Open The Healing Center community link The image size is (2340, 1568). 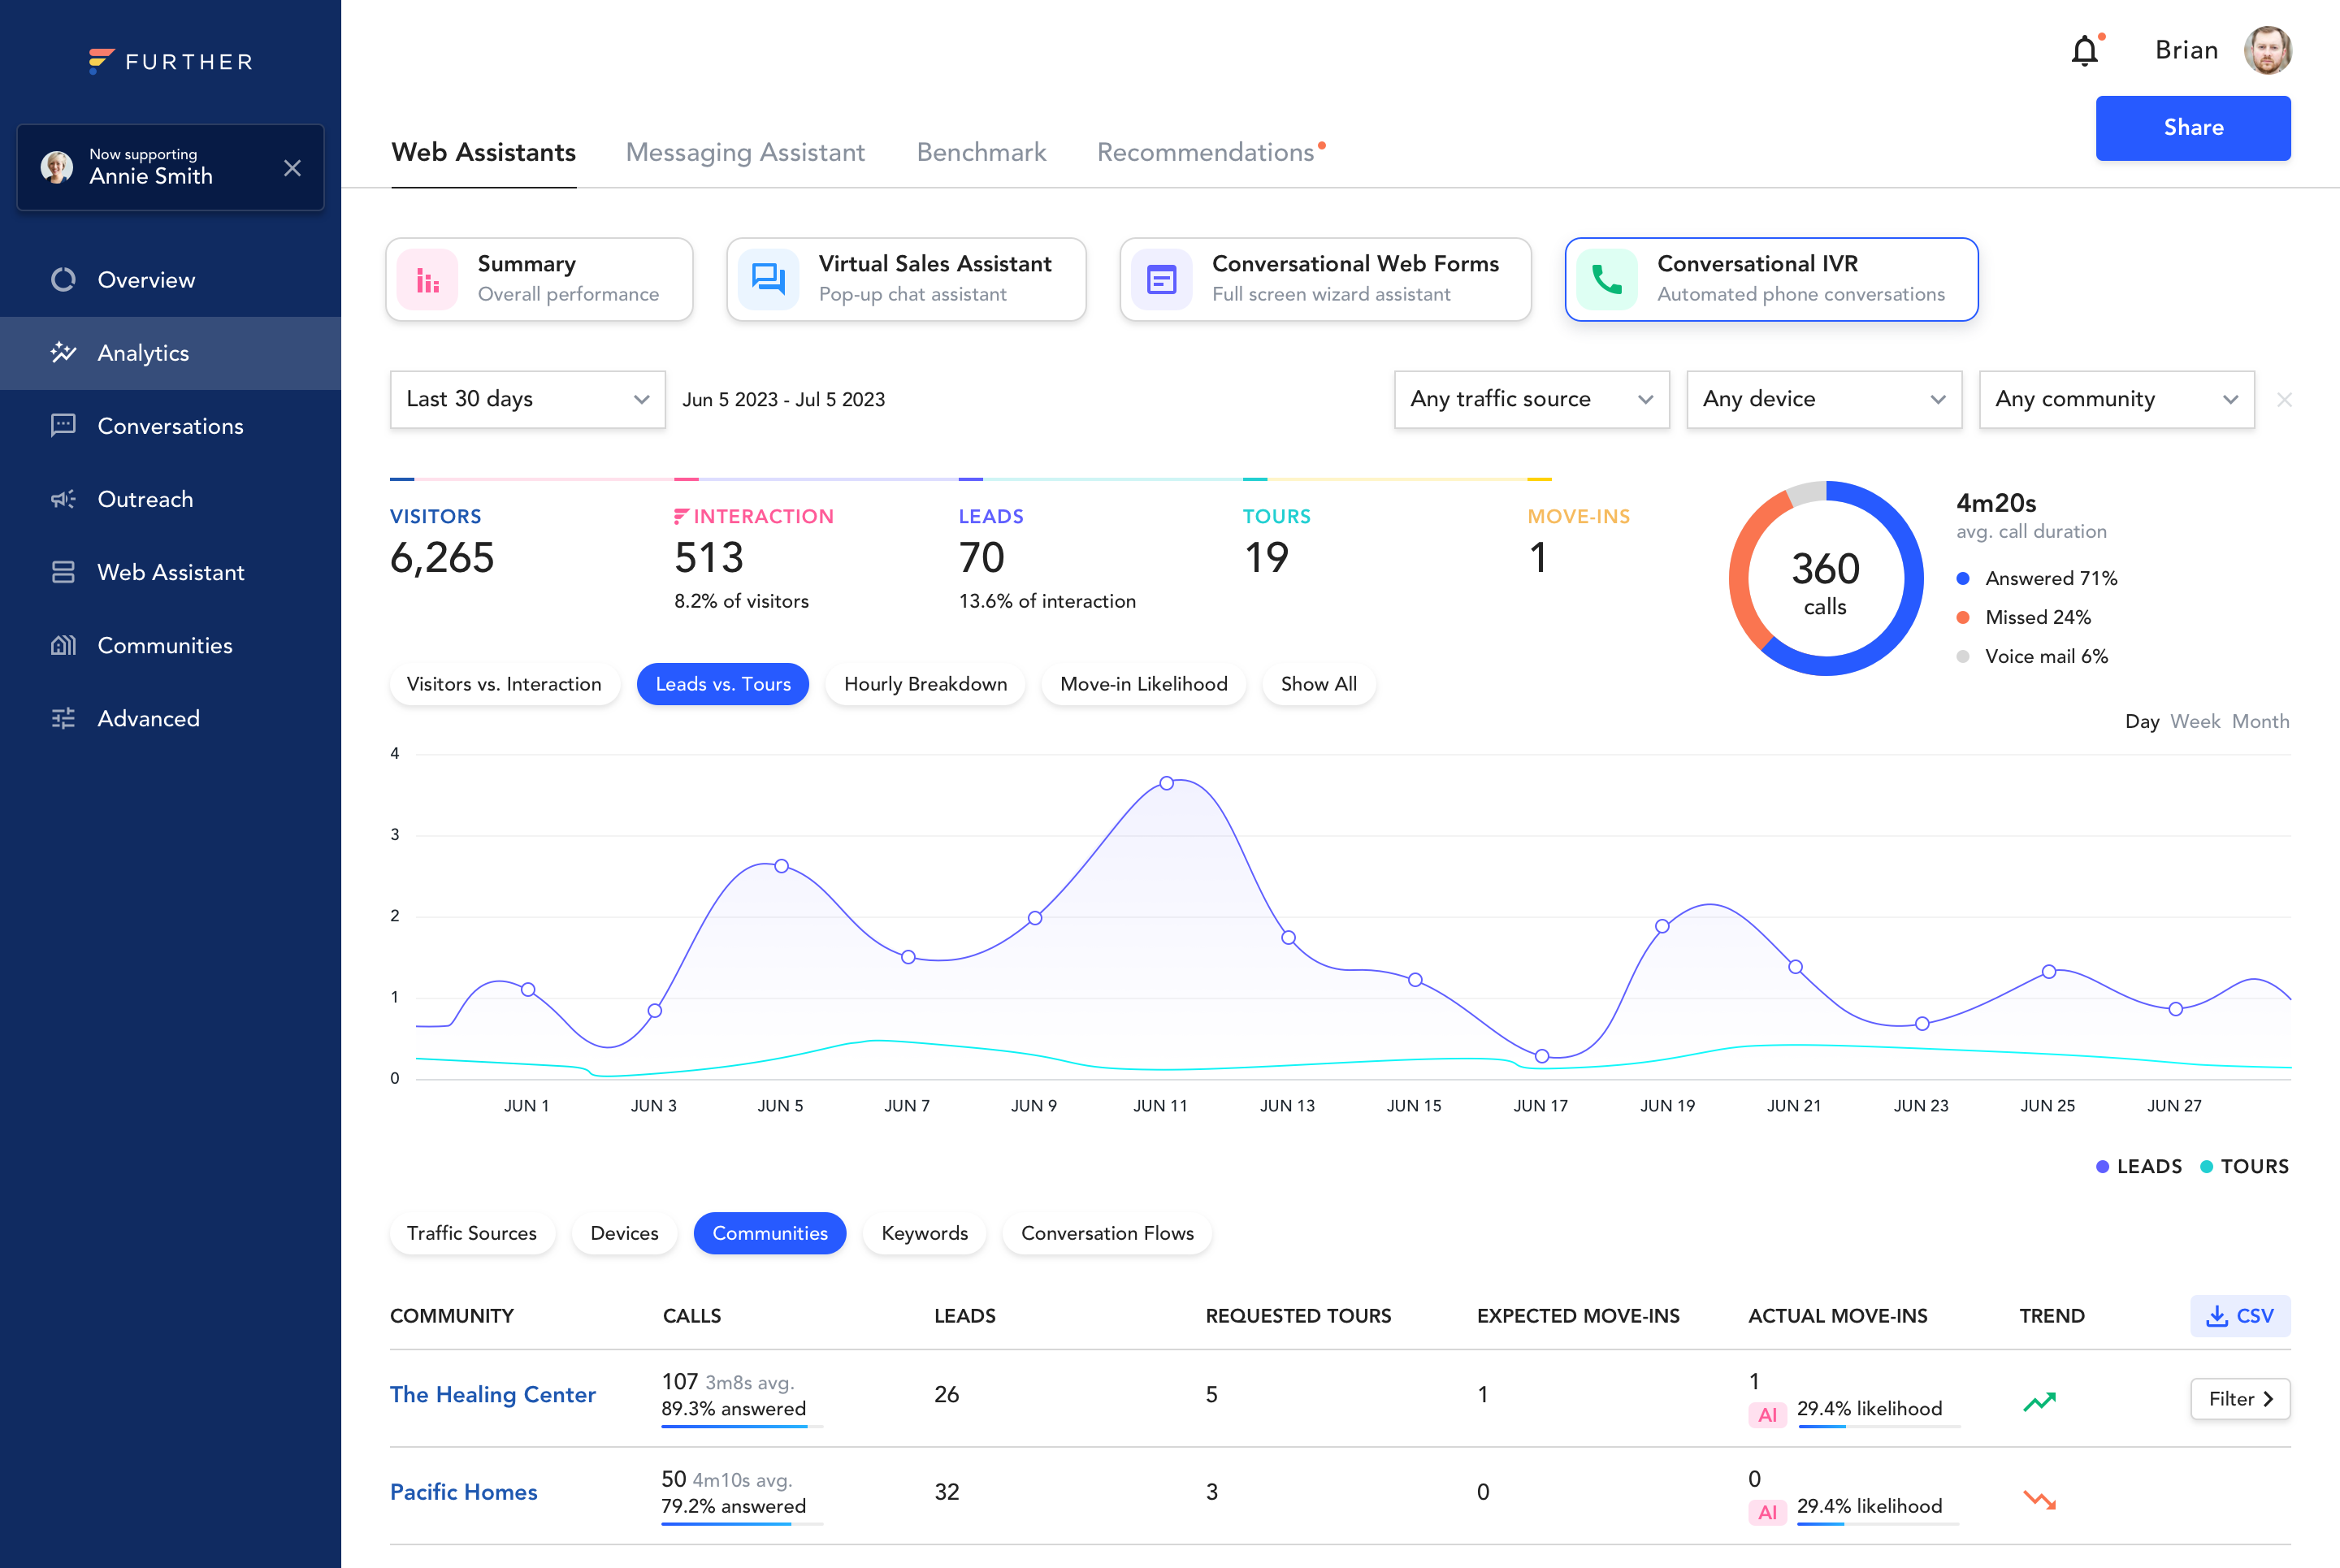492,1394
